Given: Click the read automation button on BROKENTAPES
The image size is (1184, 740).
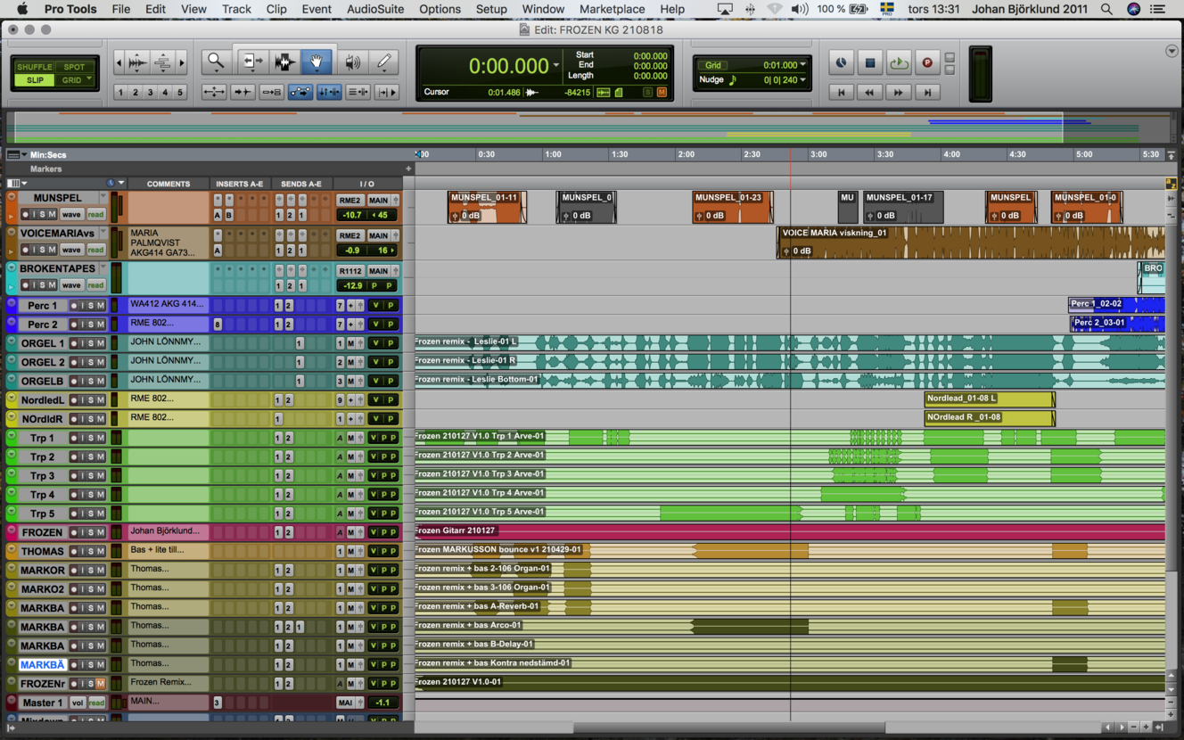Looking at the screenshot, I should 95,285.
